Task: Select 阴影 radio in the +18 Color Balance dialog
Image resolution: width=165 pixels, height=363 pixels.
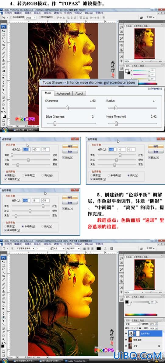Action: pyautogui.click(x=92, y=175)
